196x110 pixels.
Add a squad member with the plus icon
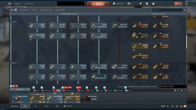click(x=168, y=106)
